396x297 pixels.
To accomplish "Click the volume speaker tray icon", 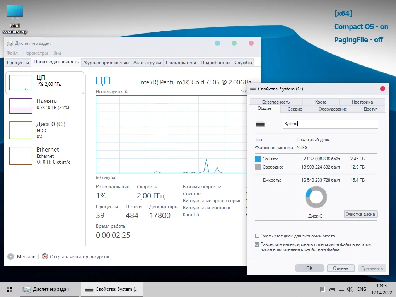I will (x=350, y=289).
